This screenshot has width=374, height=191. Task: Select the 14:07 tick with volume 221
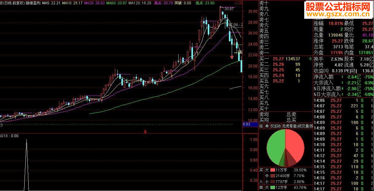[344, 106]
